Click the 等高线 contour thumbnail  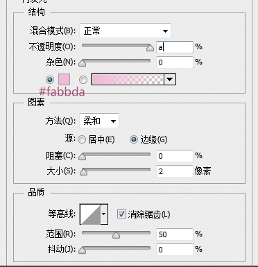[90, 214]
